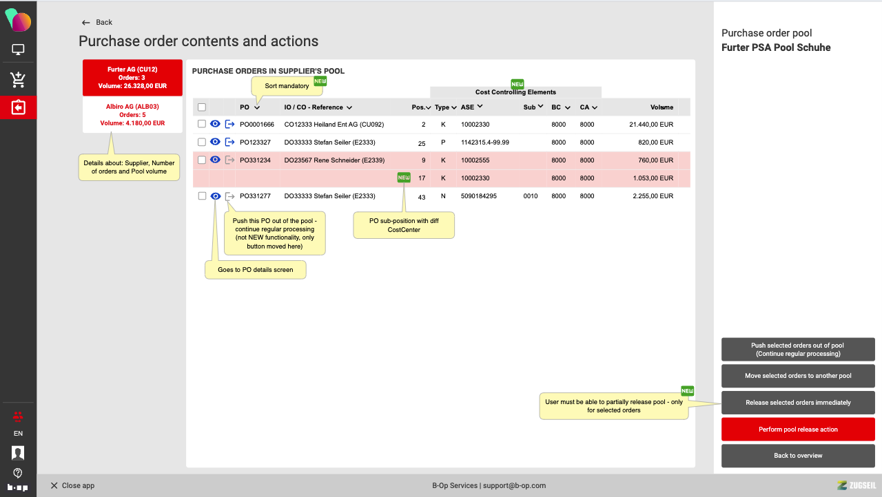
Task: Click Perform pool release action button
Action: [798, 430]
